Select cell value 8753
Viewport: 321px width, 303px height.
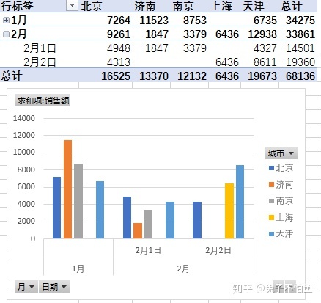pyautogui.click(x=195, y=21)
